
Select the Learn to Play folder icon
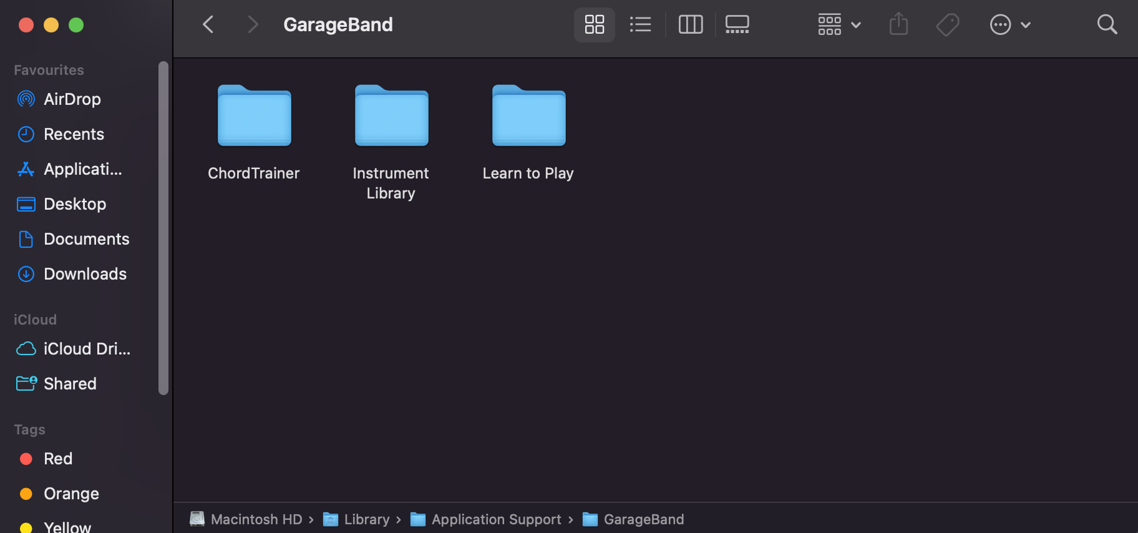tap(529, 115)
